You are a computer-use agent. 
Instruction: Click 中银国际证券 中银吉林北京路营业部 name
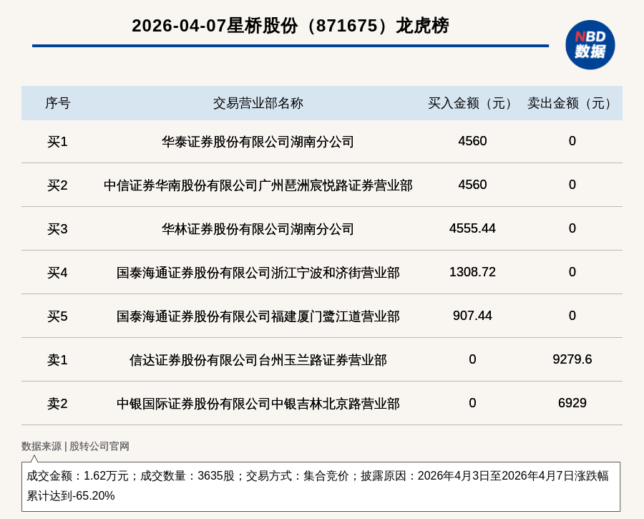click(x=258, y=404)
